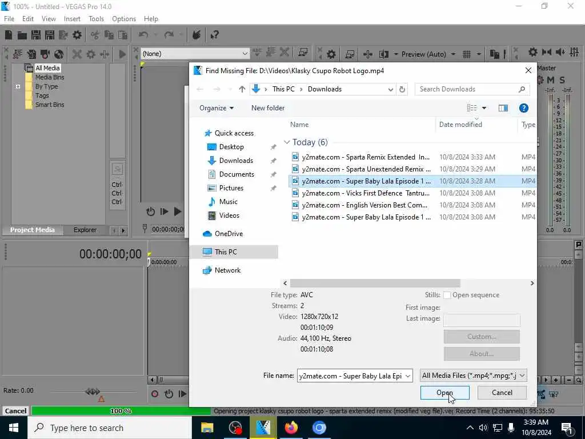Click the dialog Cancel button

[x=502, y=393]
